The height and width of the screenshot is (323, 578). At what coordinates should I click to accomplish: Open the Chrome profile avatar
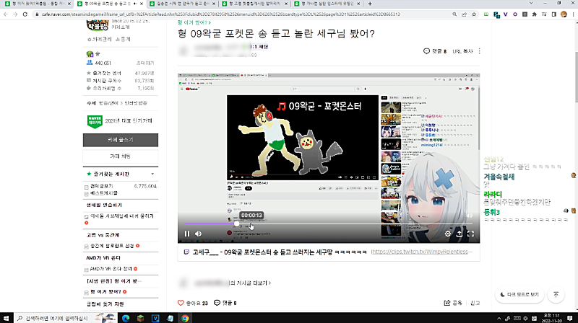pos(564,14)
